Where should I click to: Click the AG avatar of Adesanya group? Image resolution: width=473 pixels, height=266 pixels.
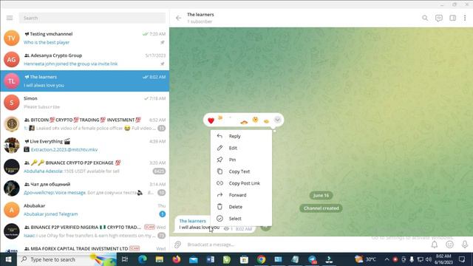pyautogui.click(x=12, y=59)
